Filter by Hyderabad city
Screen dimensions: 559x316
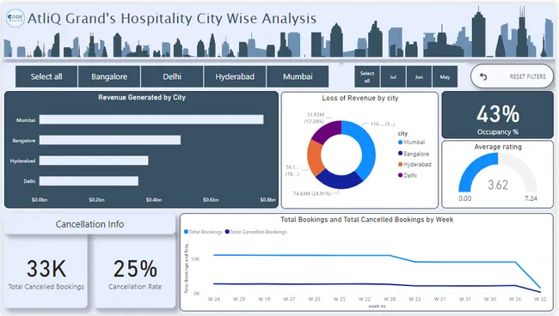pyautogui.click(x=235, y=76)
